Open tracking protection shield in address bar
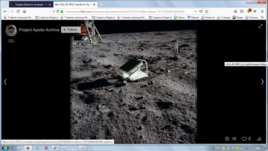Viewport: 268px width, 151px height. (58, 11)
